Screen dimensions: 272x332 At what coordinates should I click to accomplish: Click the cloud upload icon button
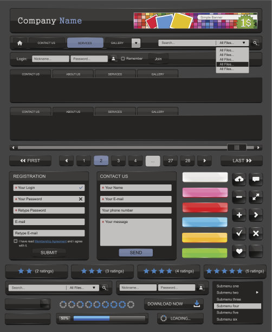tap(239, 180)
